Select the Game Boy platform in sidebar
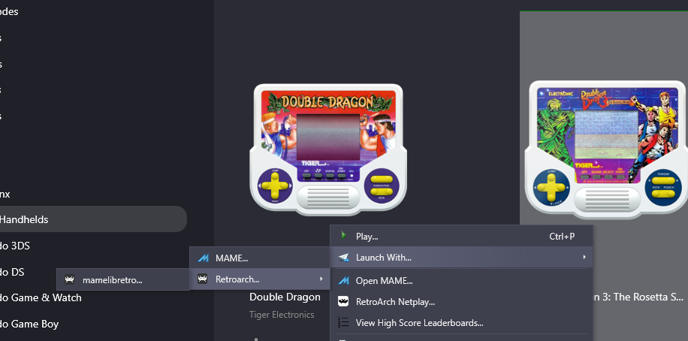The height and width of the screenshot is (341, 688). click(x=29, y=324)
